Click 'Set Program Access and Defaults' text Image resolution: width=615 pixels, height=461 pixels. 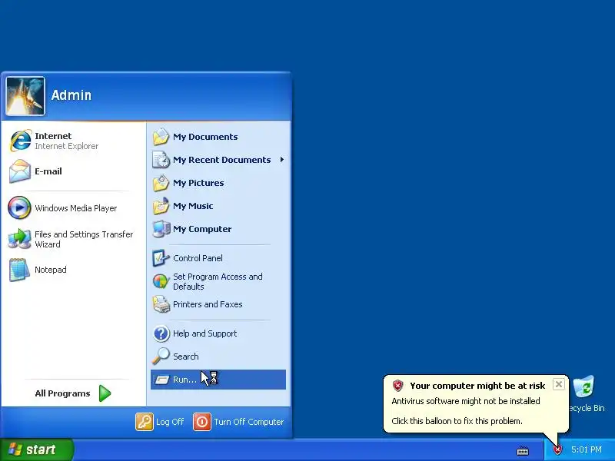click(218, 281)
